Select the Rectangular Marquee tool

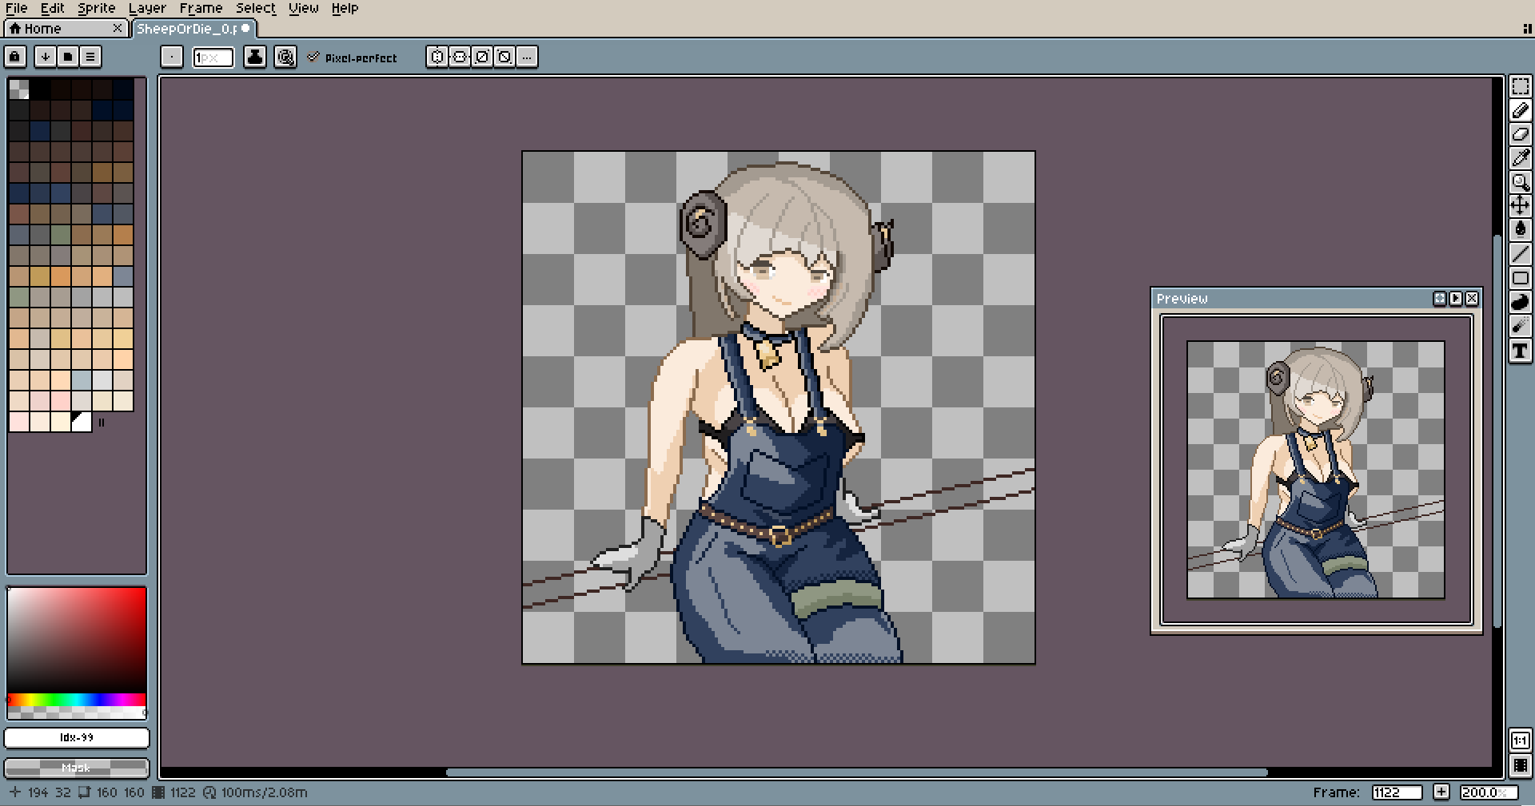pos(1521,87)
